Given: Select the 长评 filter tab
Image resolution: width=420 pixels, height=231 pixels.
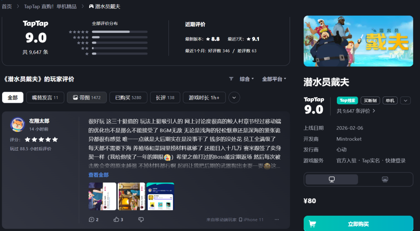Looking at the screenshot, I should coord(165,97).
